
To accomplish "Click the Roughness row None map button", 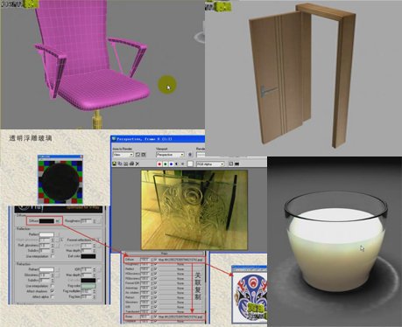I will [x=180, y=264].
